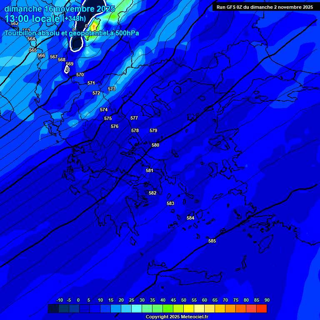The height and width of the screenshot is (320, 320).
Task: Click the 573 contour label
Action: [112, 89]
